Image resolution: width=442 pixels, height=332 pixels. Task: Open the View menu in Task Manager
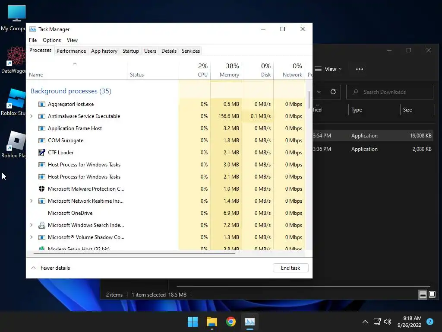(72, 40)
